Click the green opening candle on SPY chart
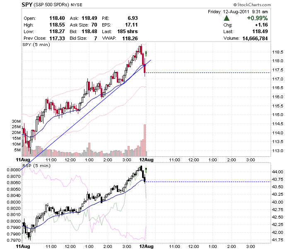Image resolution: width=290 pixels, height=250 pixels. [146, 53]
